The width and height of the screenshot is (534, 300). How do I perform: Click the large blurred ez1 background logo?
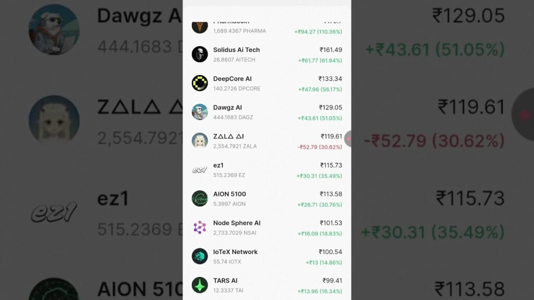(54, 213)
